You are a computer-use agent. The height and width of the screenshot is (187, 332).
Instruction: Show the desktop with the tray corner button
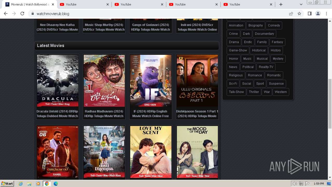click(329, 184)
